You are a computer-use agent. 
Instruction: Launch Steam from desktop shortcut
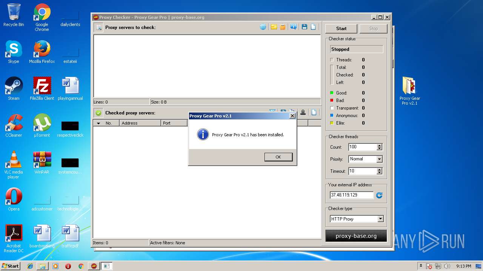tap(14, 89)
